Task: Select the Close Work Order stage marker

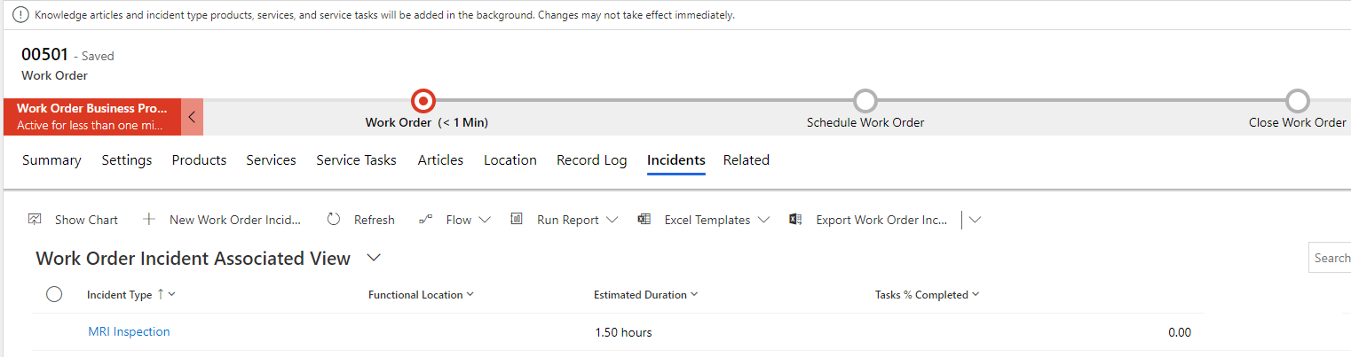Action: point(1298,101)
